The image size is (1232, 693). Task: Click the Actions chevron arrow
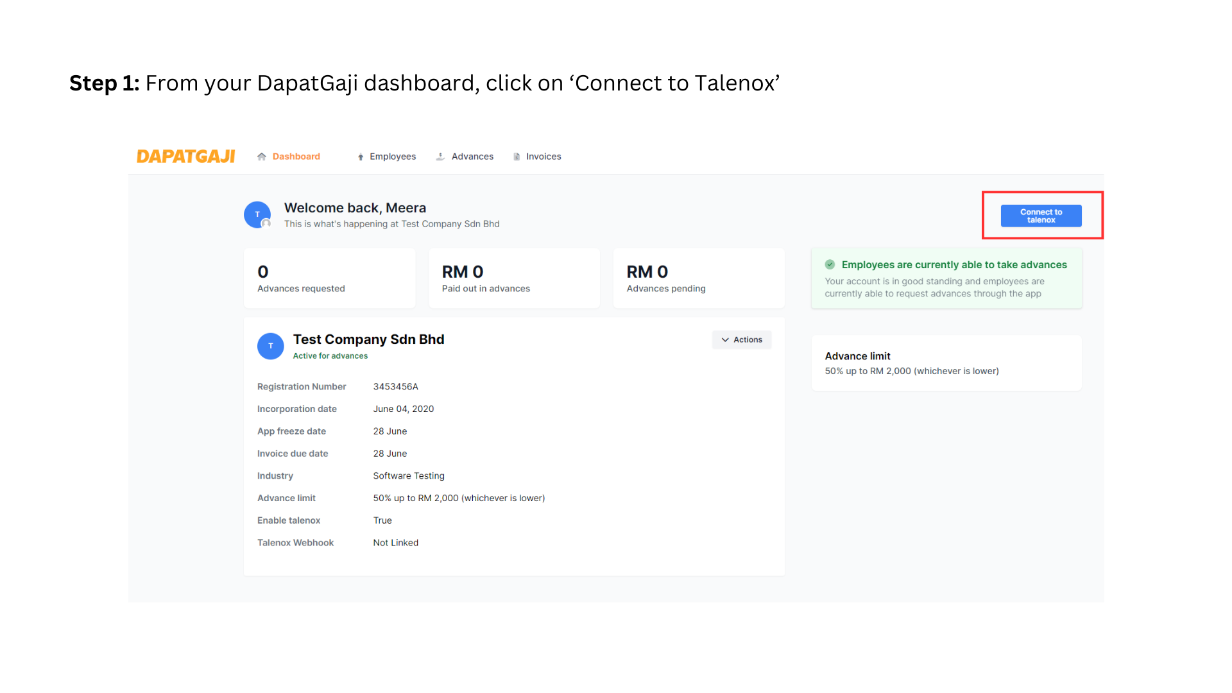point(725,339)
